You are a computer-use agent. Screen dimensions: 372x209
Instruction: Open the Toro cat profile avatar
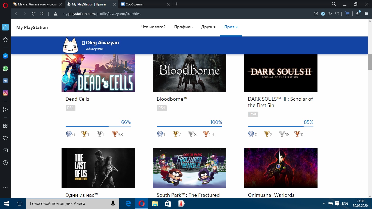tap(71, 45)
